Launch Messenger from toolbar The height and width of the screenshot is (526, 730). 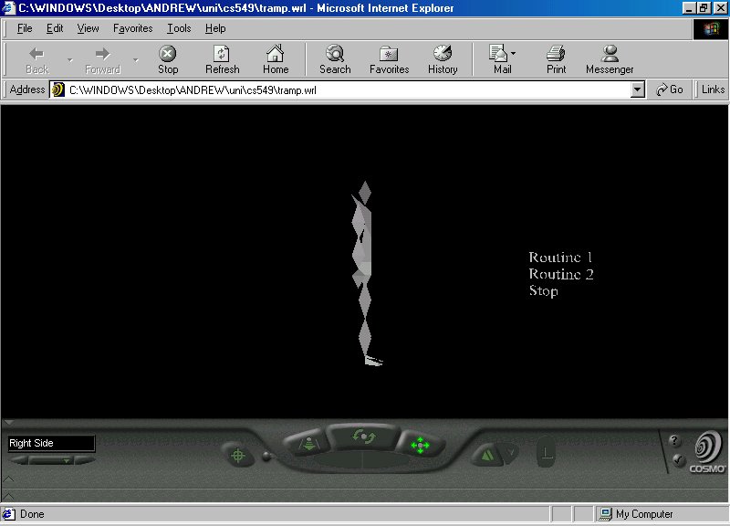click(610, 59)
